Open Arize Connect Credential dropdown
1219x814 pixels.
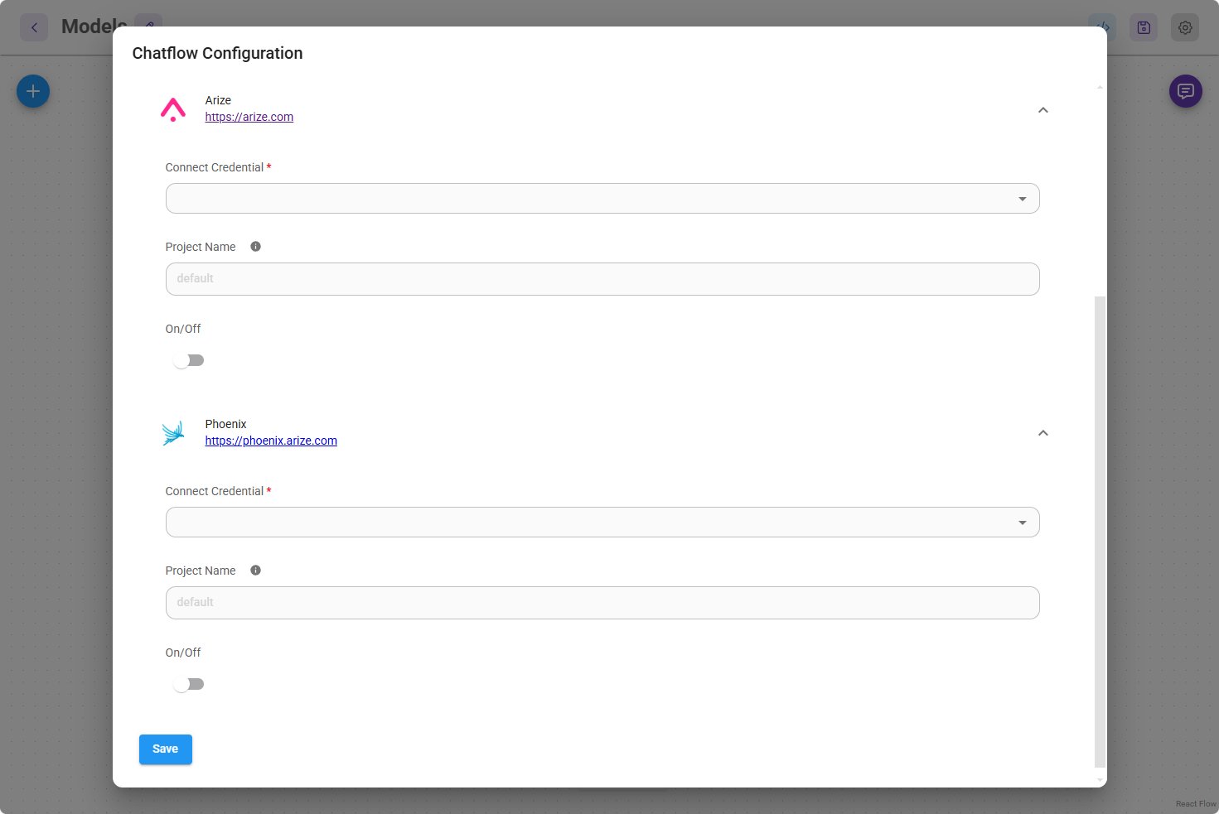[602, 199]
